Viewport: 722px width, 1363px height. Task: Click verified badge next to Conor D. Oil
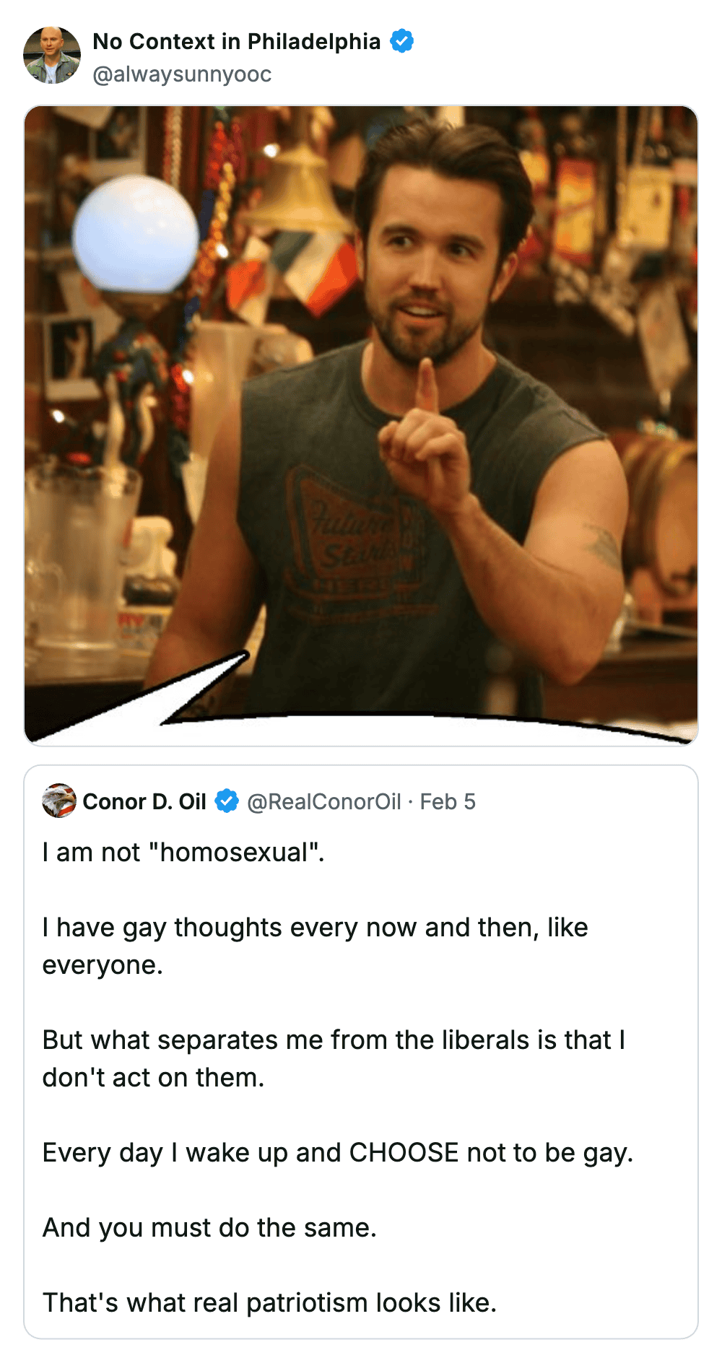pyautogui.click(x=227, y=801)
